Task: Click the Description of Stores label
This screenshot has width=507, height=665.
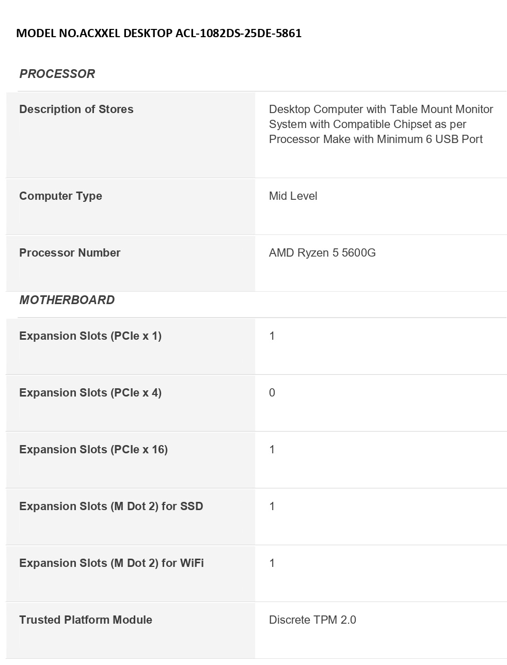Action: pyautogui.click(x=76, y=109)
